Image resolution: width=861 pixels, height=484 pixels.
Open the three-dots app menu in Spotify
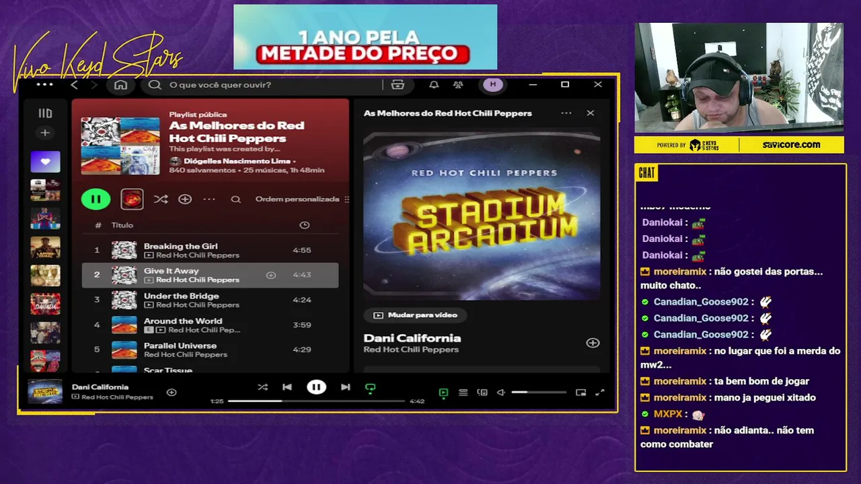(44, 85)
